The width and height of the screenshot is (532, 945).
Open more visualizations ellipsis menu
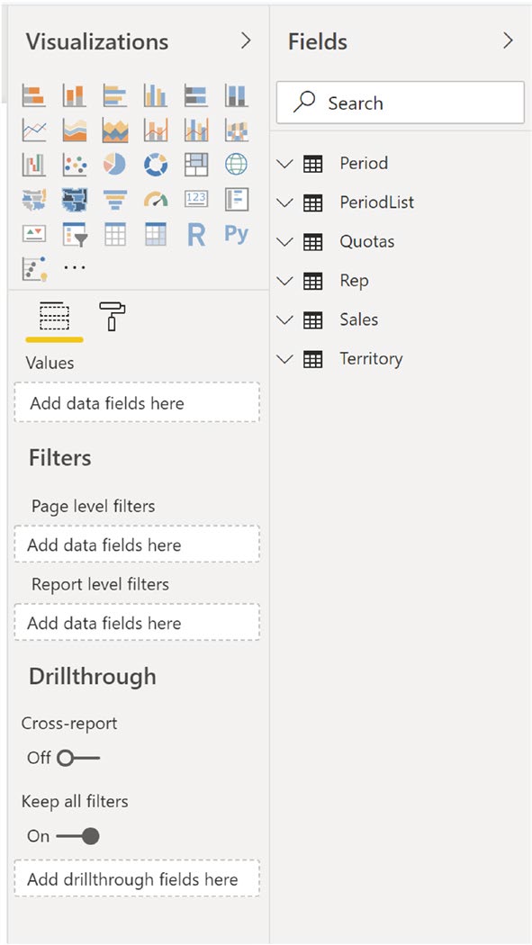[x=75, y=267]
